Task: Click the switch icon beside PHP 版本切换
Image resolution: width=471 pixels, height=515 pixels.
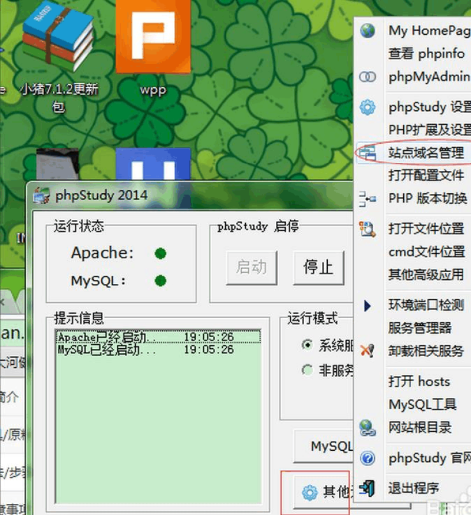Action: tap(367, 199)
